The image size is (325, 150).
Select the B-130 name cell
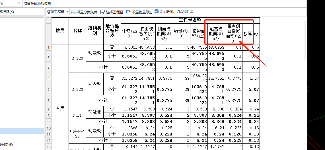[77, 89]
